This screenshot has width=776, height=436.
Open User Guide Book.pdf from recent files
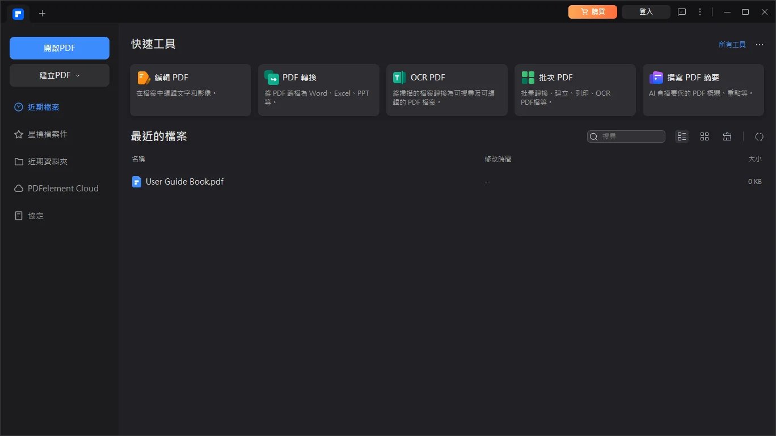[x=184, y=181]
